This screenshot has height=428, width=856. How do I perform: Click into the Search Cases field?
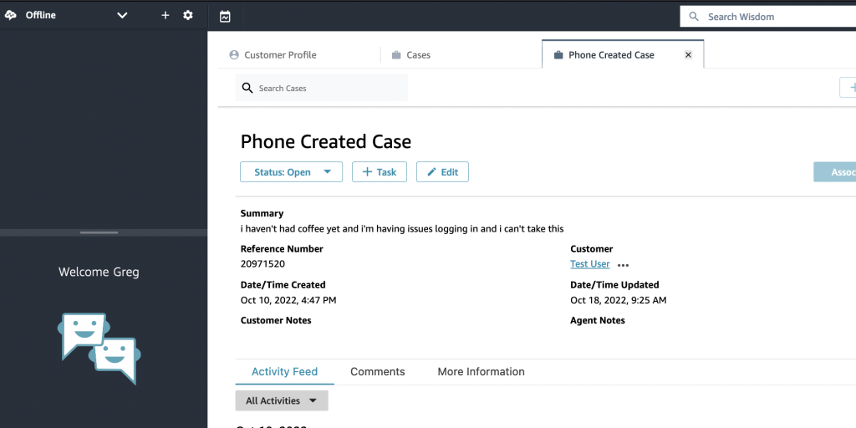click(x=330, y=88)
